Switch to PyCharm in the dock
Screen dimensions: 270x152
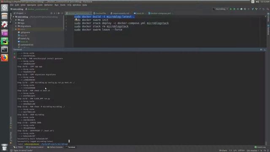pyautogui.click(x=5, y=41)
